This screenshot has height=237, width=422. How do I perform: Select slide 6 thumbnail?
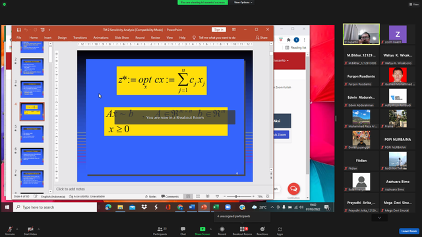(x=32, y=157)
